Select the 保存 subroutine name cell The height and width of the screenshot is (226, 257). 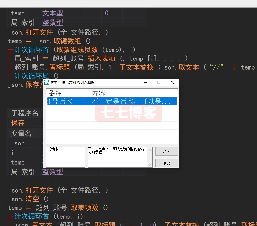[18, 122]
